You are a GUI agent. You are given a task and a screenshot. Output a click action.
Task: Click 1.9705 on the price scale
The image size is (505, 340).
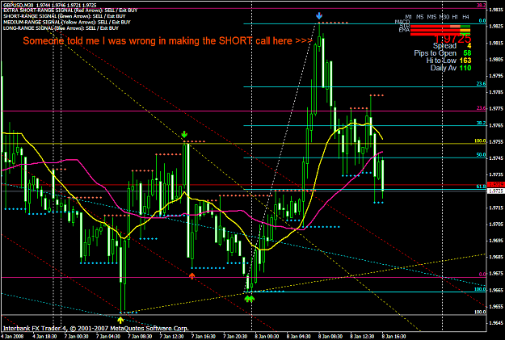coord(496,225)
